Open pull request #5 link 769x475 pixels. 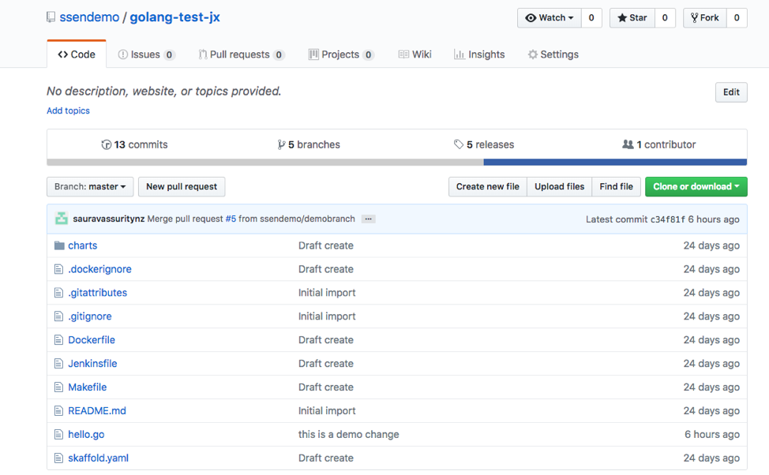pos(231,219)
